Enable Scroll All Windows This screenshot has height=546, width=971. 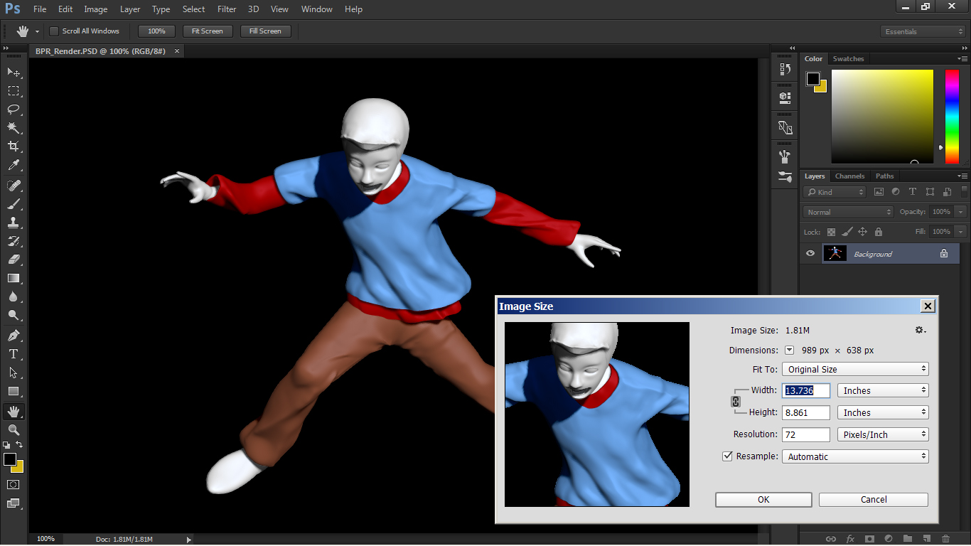tap(53, 31)
